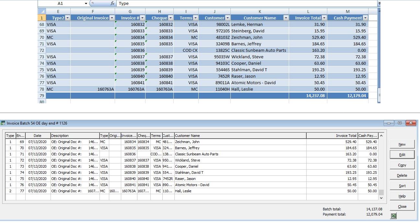Open the Cash Payment filter dropdown
This screenshot has height=223, width=420.
pos(365,18)
